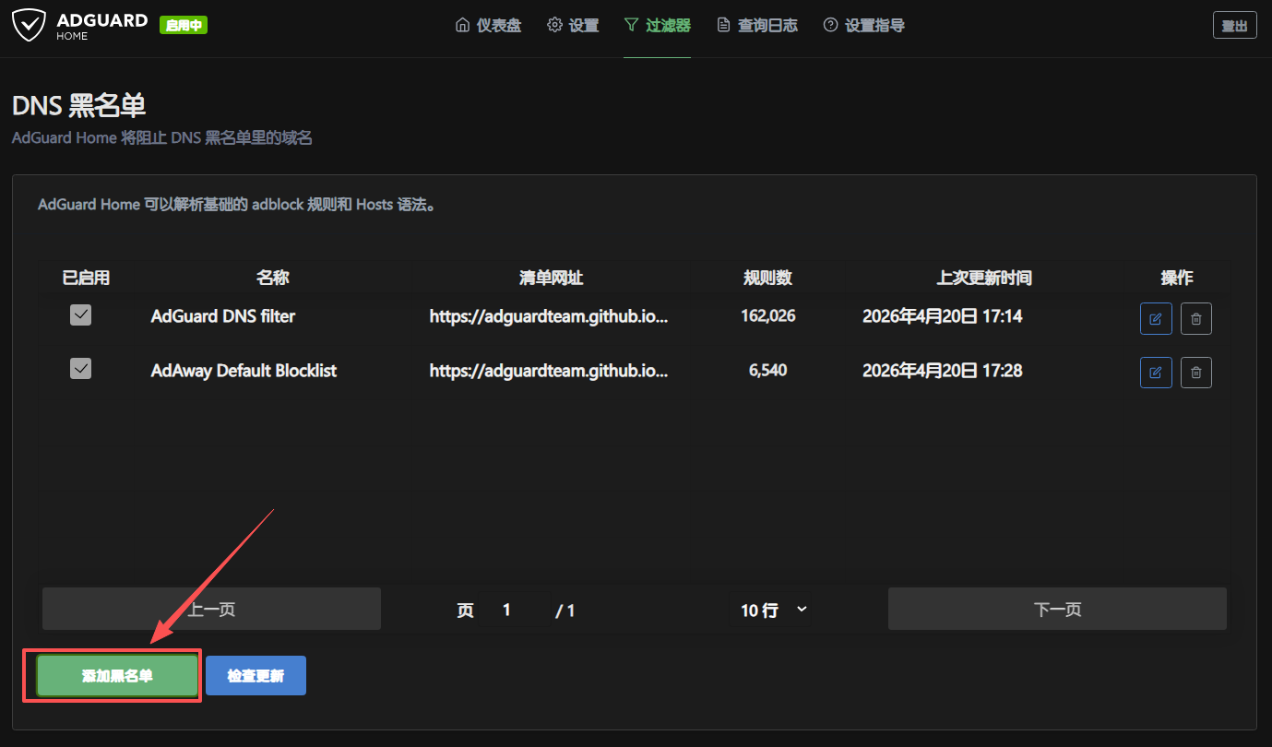1272x747 pixels.
Task: Delete the AdGuard DNS filter list
Action: click(1196, 318)
